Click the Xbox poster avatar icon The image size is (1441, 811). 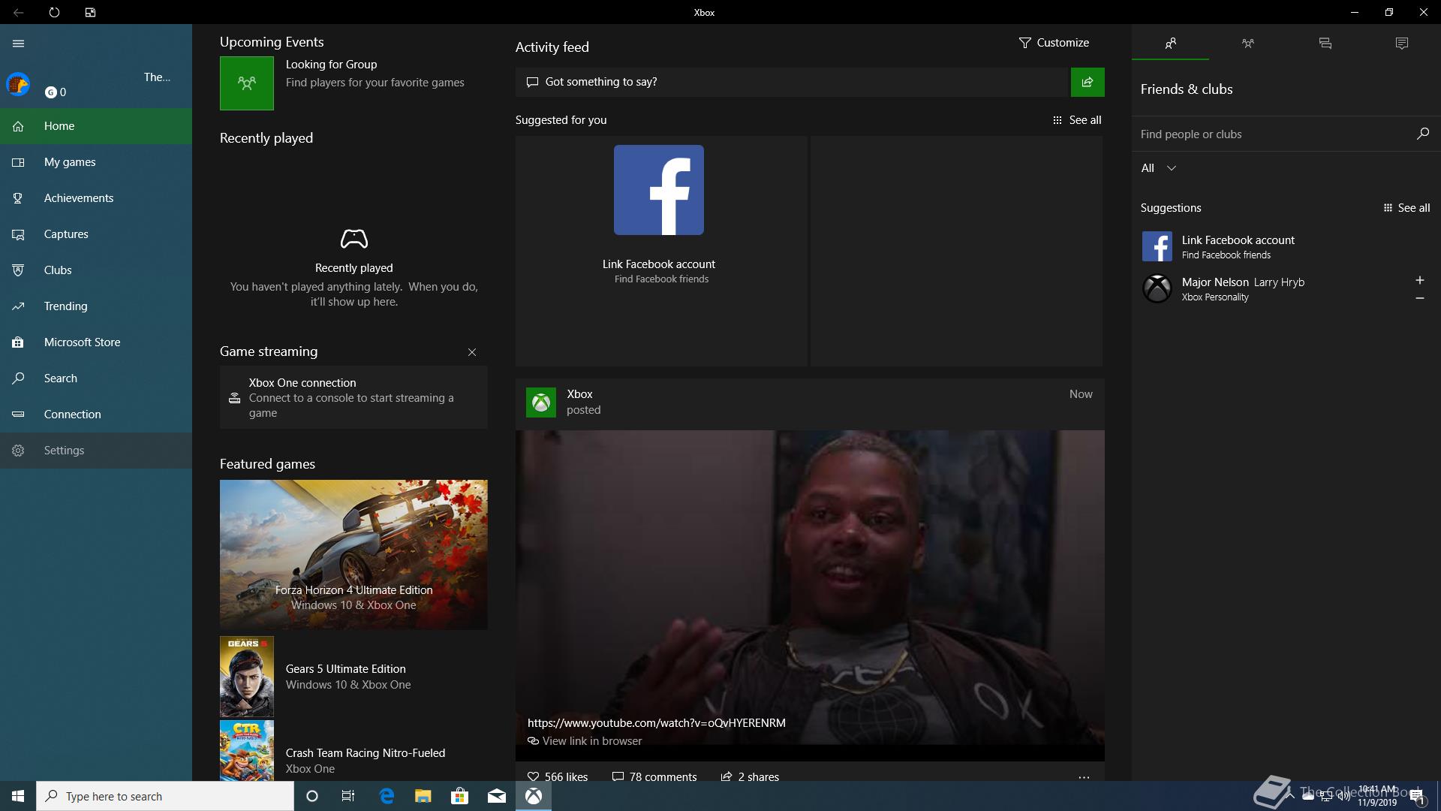[541, 402]
